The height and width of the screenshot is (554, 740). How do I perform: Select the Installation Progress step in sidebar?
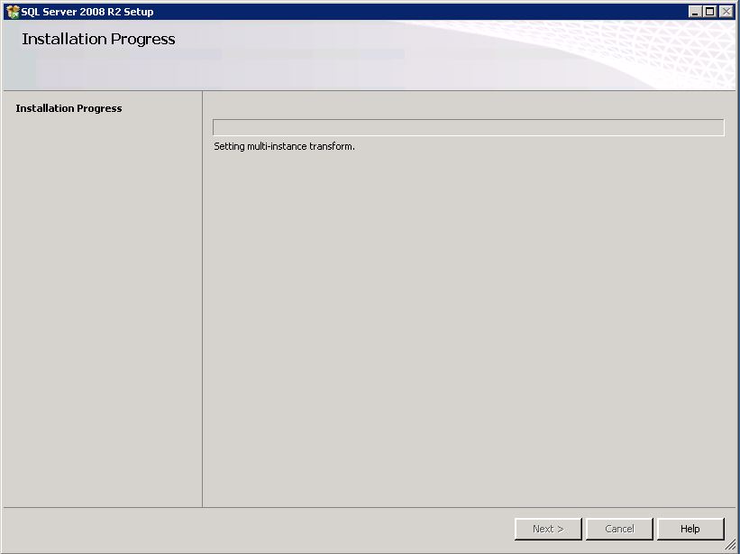pyautogui.click(x=69, y=108)
